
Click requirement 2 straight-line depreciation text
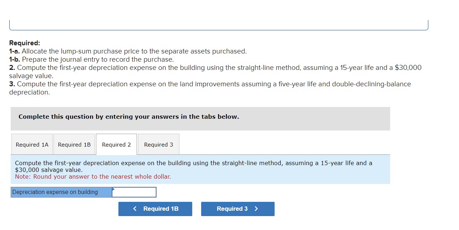pyautogui.click(x=215, y=68)
